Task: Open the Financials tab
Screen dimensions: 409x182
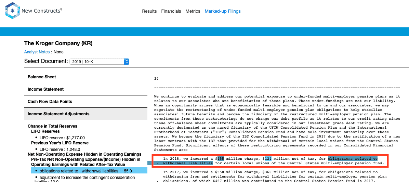Action: pos(171,11)
